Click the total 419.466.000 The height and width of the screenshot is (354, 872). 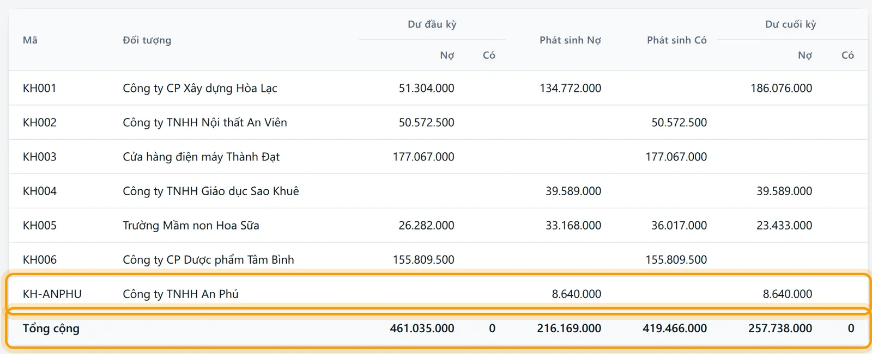675,328
